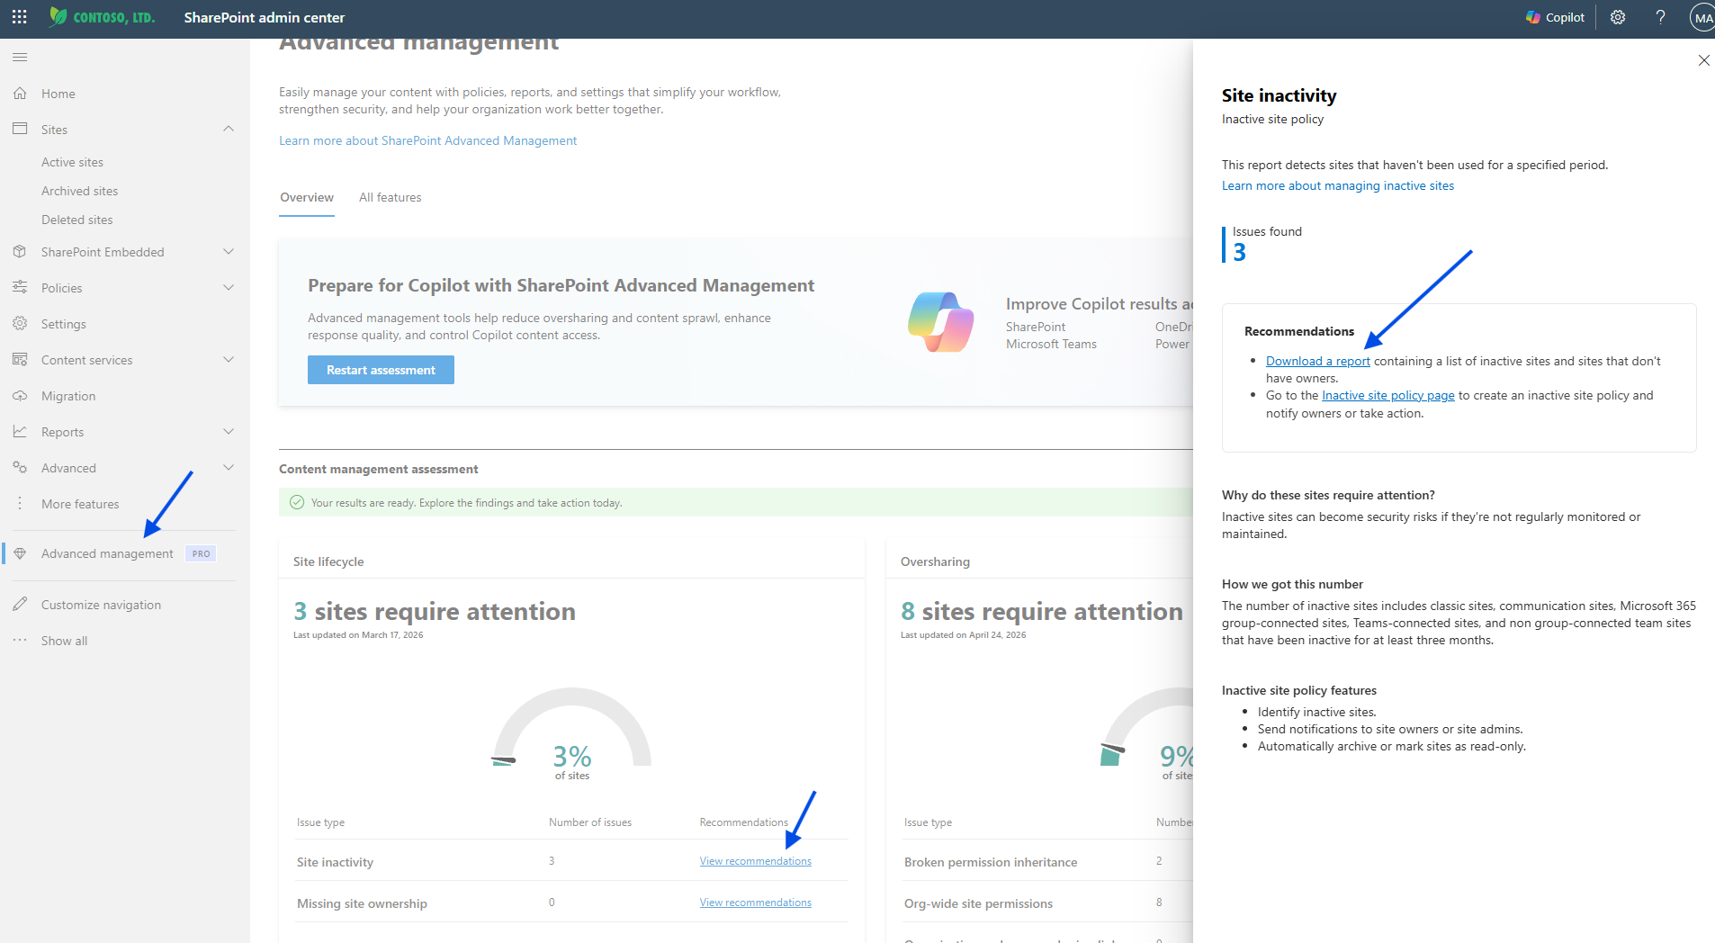Screen dimensions: 1715x943
Task: Click SharePoint admin center title
Action: point(264,17)
